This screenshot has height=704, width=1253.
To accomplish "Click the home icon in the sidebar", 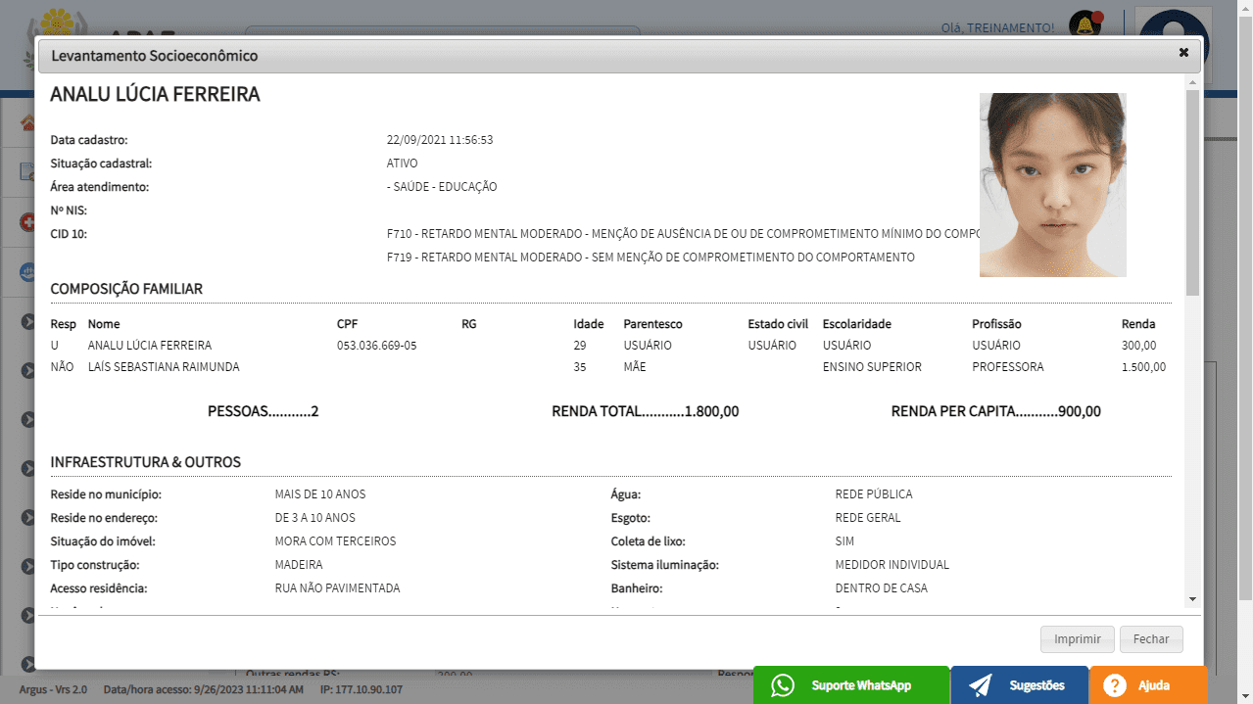I will (27, 124).
